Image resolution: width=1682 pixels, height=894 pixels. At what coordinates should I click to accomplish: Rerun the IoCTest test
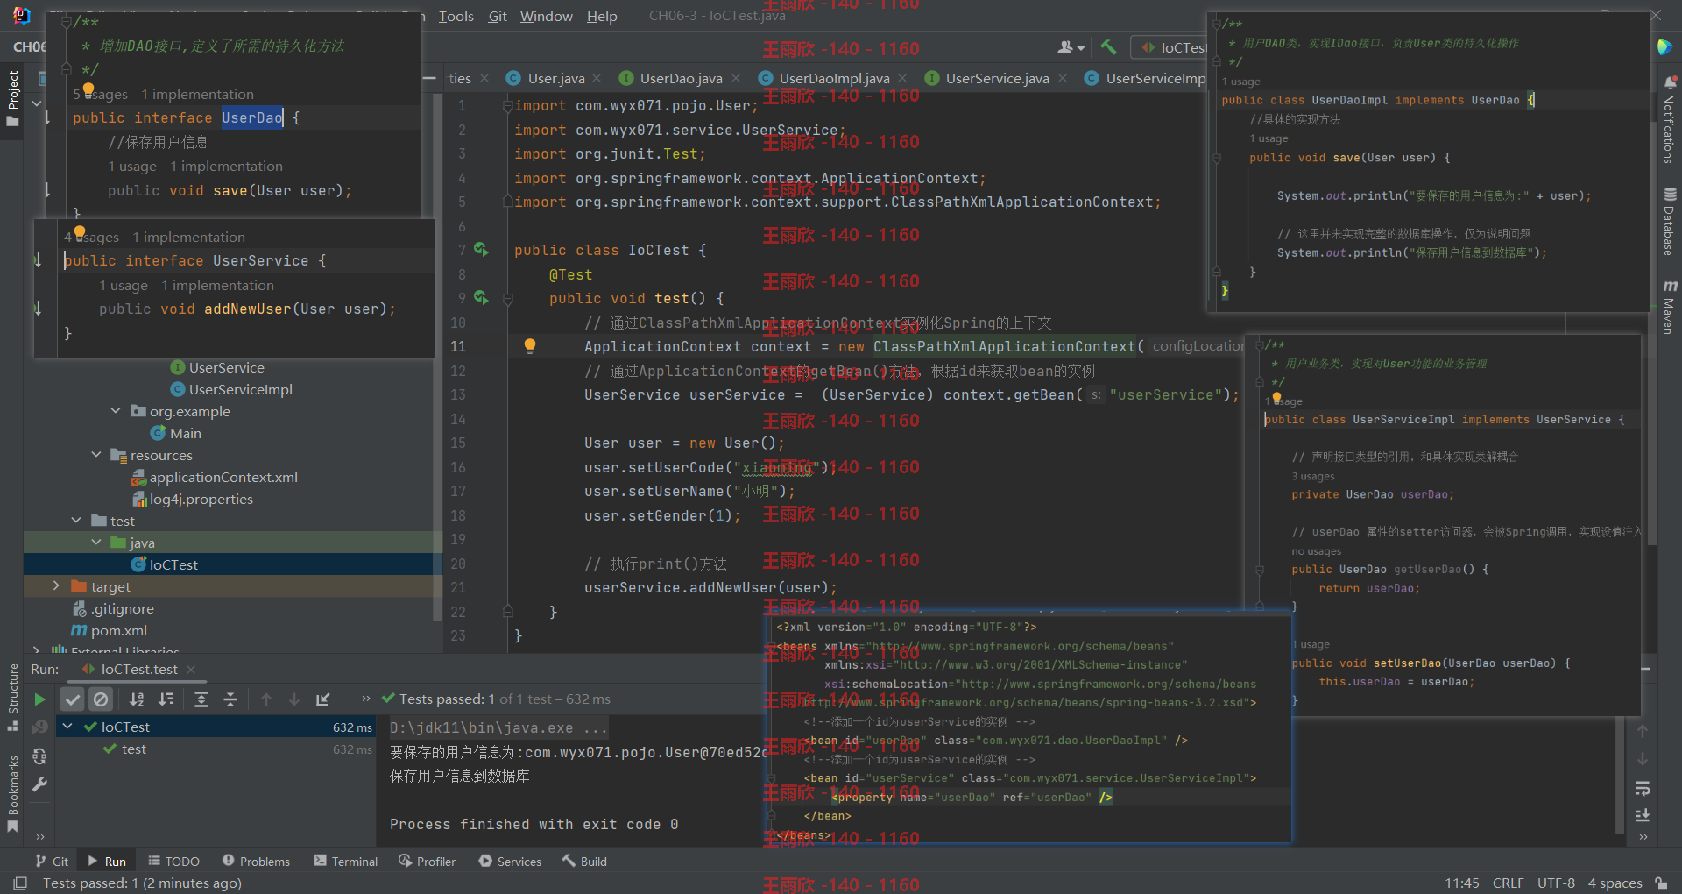click(x=39, y=699)
